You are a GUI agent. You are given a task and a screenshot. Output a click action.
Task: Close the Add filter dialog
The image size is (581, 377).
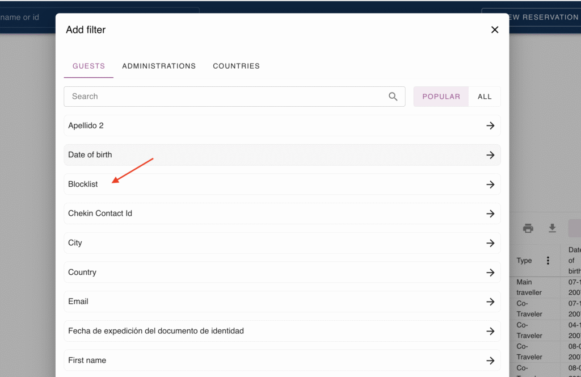pos(495,30)
